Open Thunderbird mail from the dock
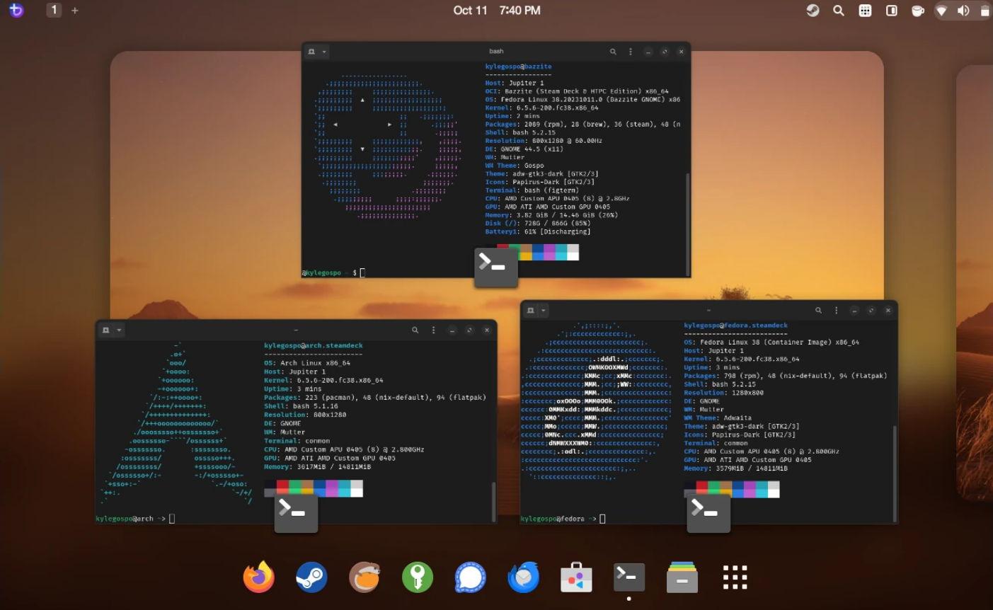993x610 pixels. click(524, 577)
